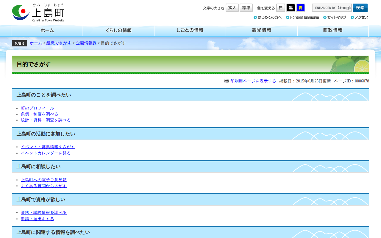Enlarge text with the 拡大 button
Viewport: 381px width, 238px height.
(x=232, y=8)
